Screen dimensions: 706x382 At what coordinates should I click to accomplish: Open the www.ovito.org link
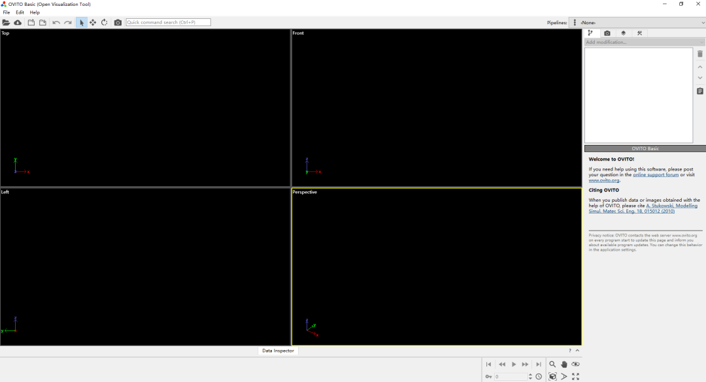tap(604, 180)
